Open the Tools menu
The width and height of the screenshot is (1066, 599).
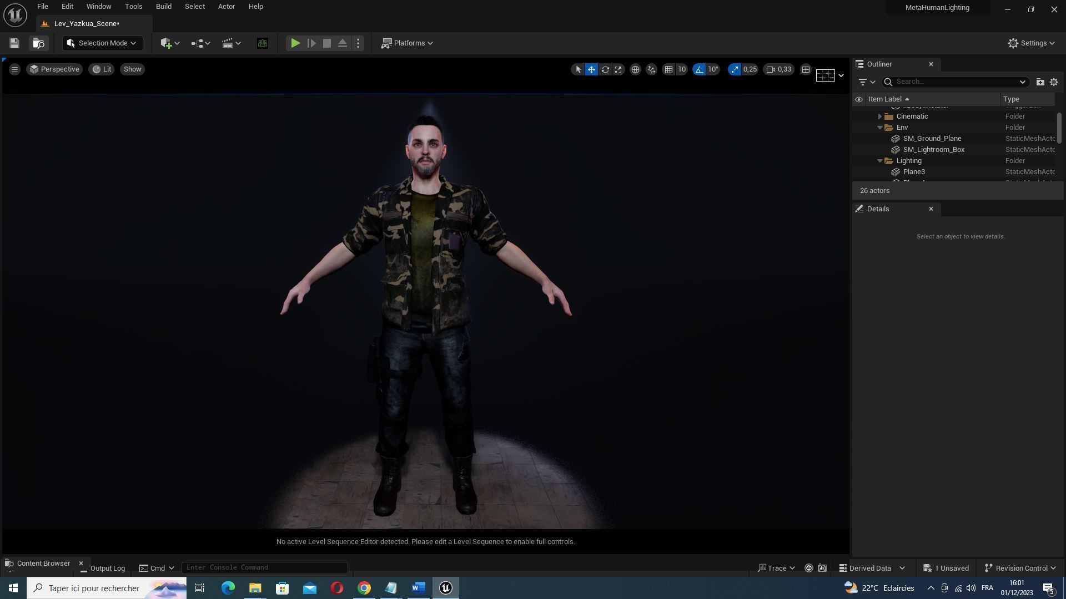coord(133,7)
